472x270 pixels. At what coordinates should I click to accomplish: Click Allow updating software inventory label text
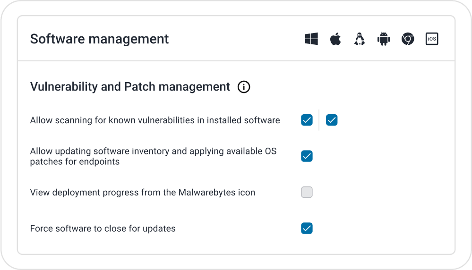[153, 156]
